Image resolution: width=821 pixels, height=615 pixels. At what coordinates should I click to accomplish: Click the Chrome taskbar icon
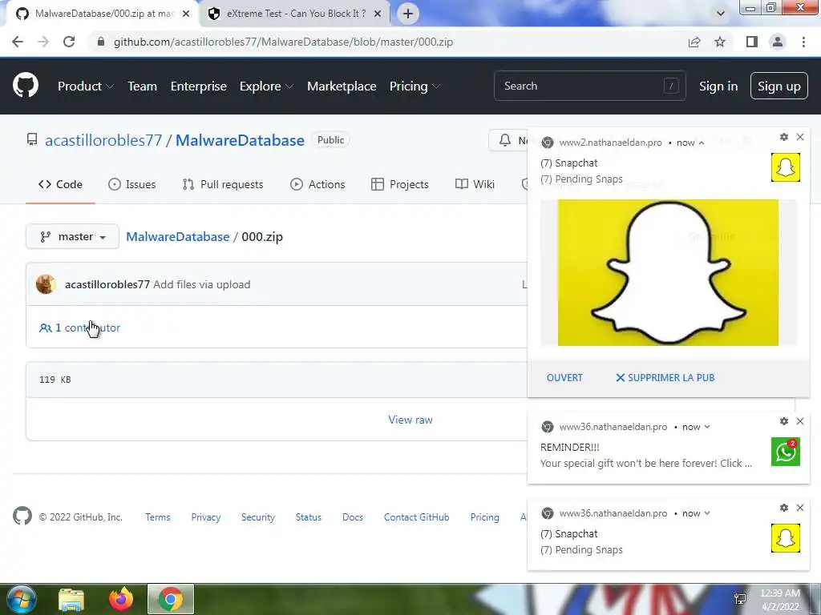pyautogui.click(x=170, y=599)
